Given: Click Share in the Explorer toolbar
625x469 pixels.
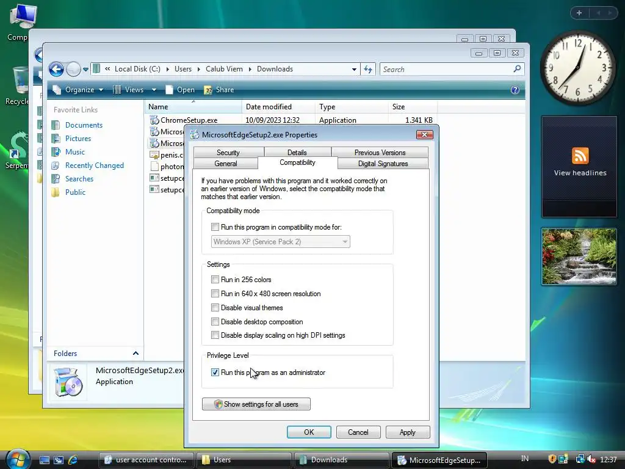Looking at the screenshot, I should click(219, 90).
